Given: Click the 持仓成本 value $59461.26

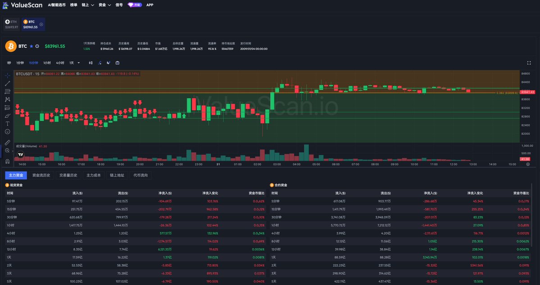Looking at the screenshot, I should coord(107,49).
